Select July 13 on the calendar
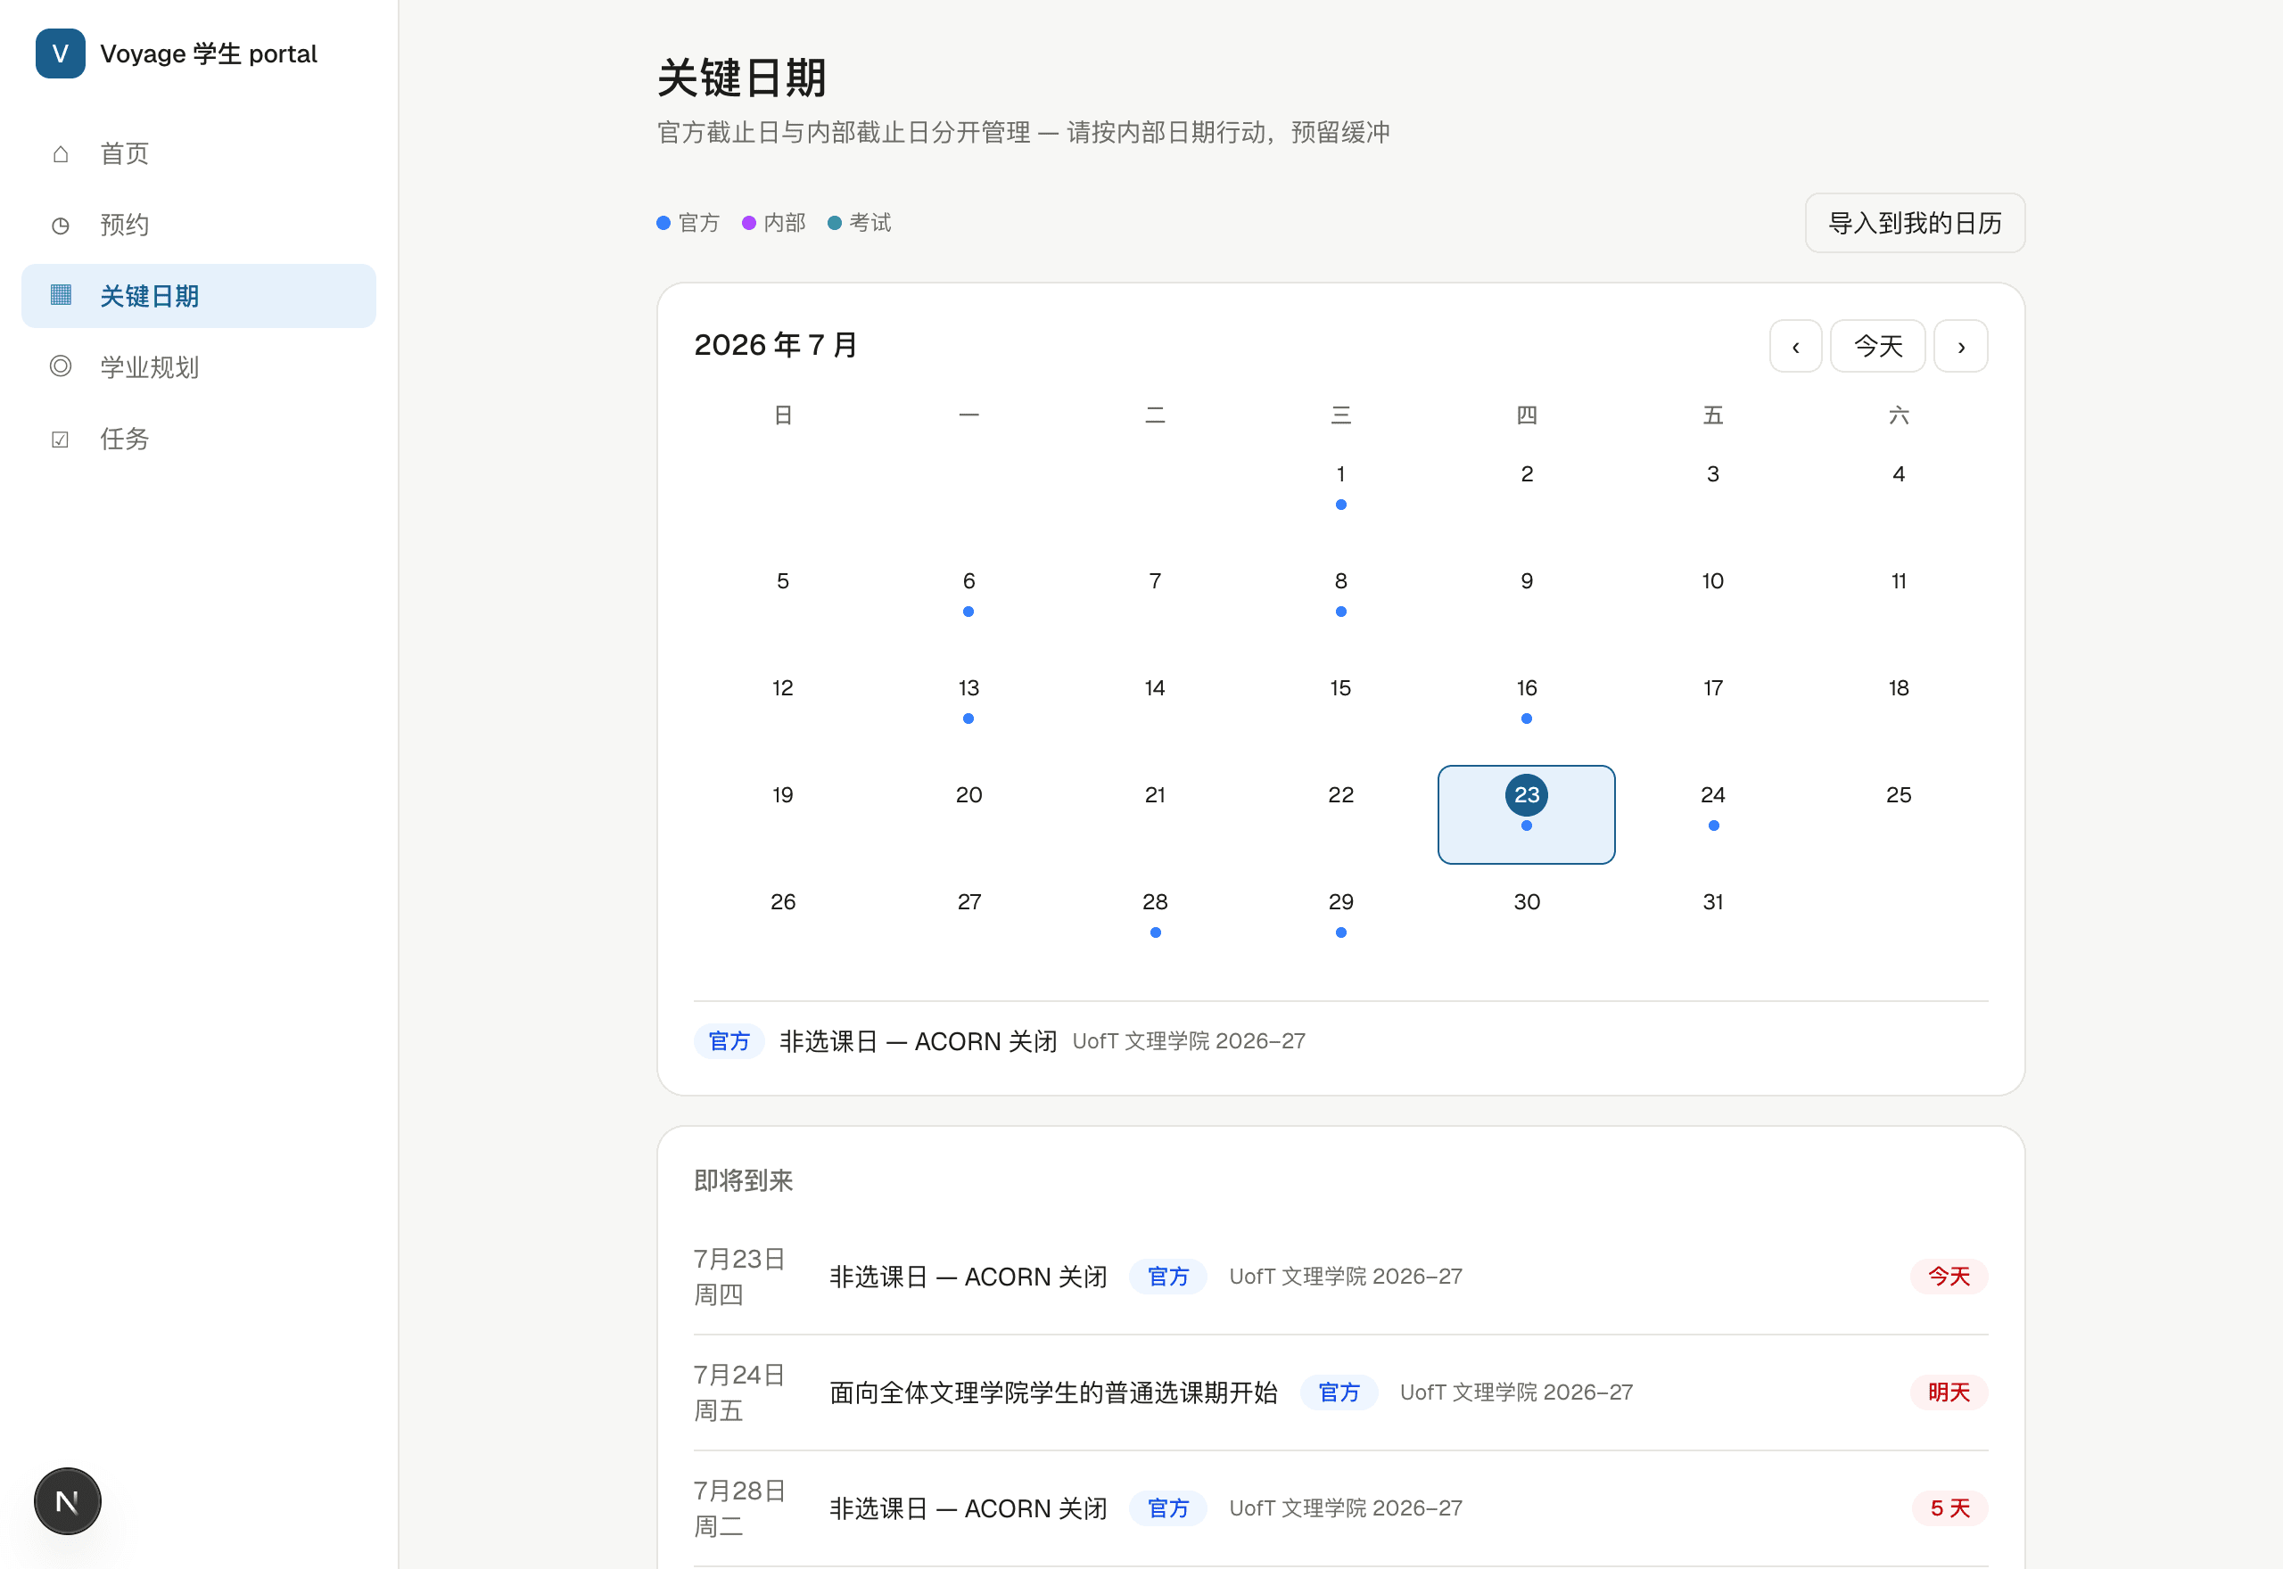 [x=968, y=708]
